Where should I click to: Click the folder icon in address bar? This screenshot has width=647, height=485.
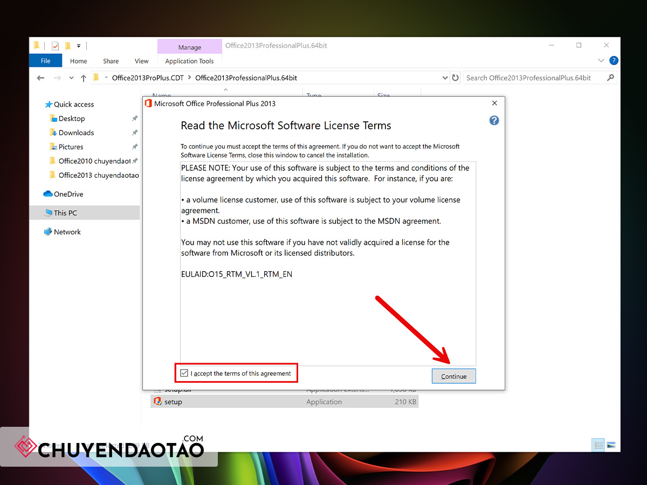pos(96,78)
